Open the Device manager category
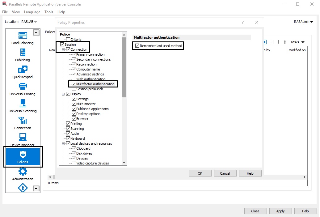320x217 pixels. click(23, 139)
